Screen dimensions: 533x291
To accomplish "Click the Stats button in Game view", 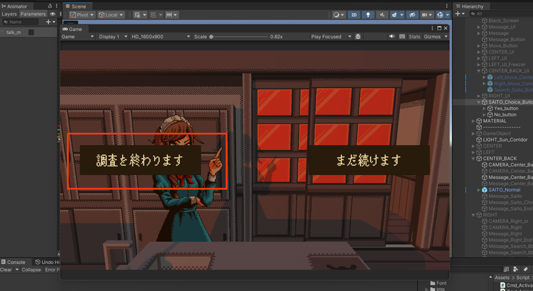I will pyautogui.click(x=415, y=37).
